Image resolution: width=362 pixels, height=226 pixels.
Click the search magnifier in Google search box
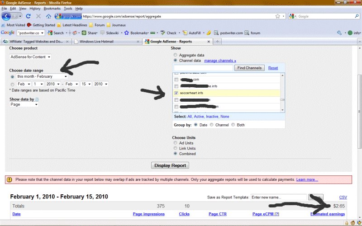(357, 16)
